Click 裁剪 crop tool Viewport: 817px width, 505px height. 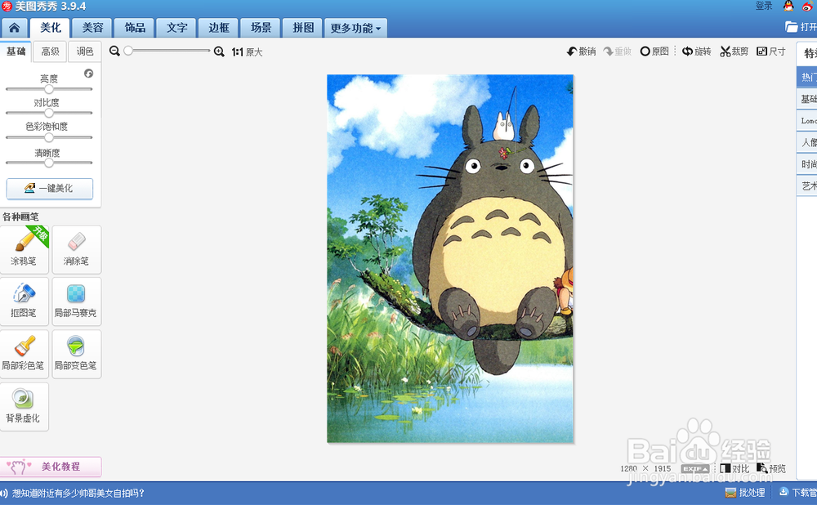click(734, 51)
